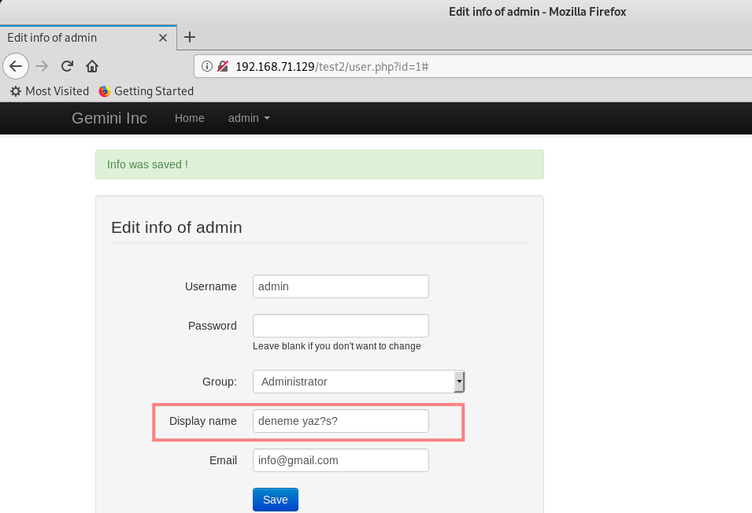Click the browser Forward arrow button
The height and width of the screenshot is (513, 752).
42,66
